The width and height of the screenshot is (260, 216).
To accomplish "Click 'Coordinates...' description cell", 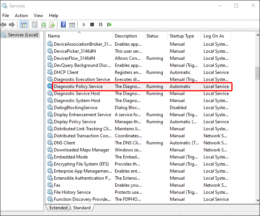I will coord(128,136).
